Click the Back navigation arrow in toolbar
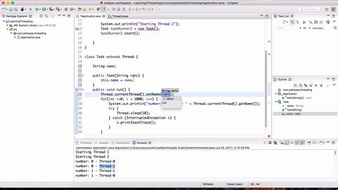The width and height of the screenshot is (338, 190). (149, 9)
